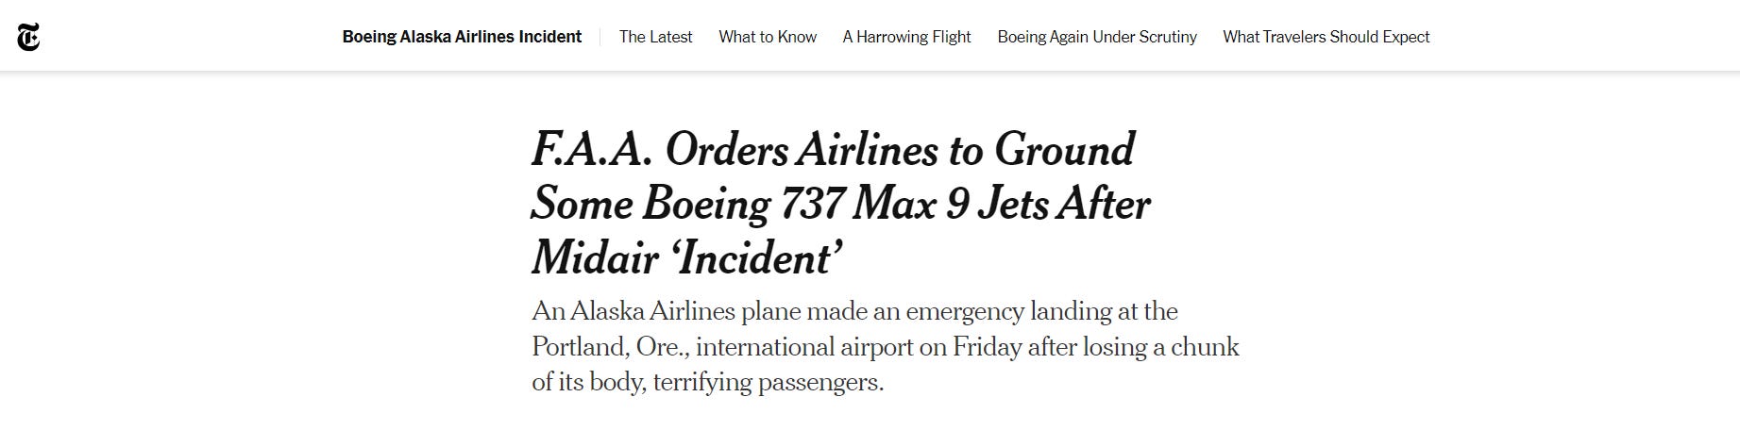Click the New York Times logo icon
This screenshot has width=1740, height=430.
[28, 37]
